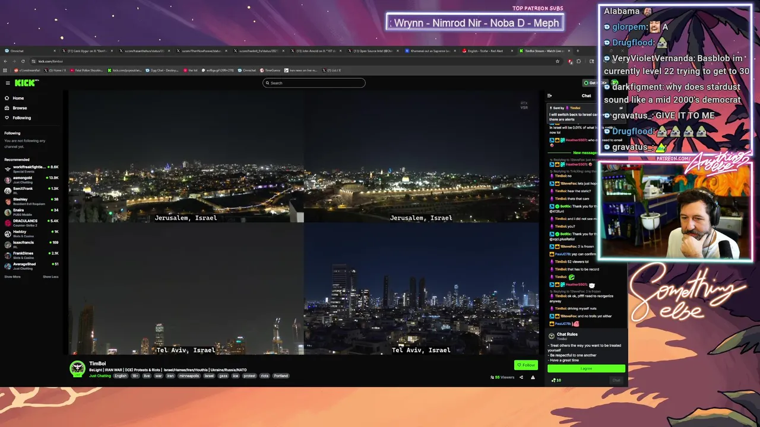
Task: Open the Kick hamburger sidebar menu
Action: point(8,83)
